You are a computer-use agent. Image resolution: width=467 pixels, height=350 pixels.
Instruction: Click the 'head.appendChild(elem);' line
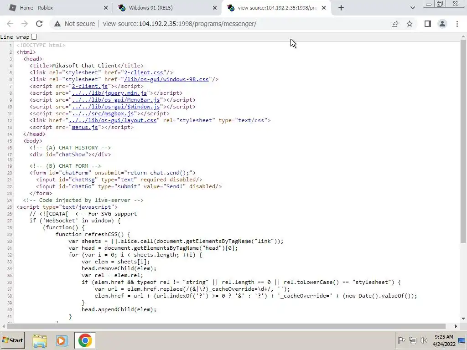pos(119,309)
